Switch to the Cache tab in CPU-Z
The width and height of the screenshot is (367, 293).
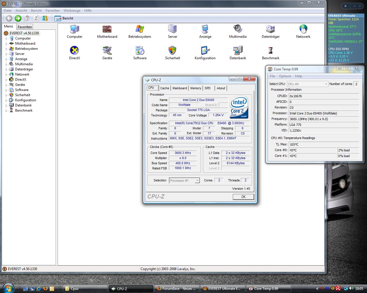click(x=165, y=88)
